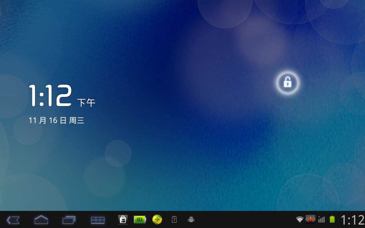The width and height of the screenshot is (365, 228).
Task: Tap the large lock screen time 1:12
Action: point(50,96)
